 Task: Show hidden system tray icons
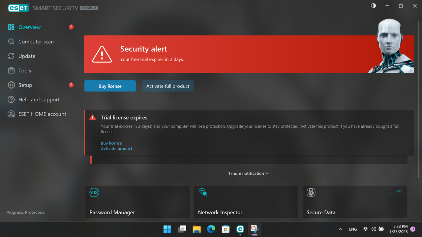[340, 229]
